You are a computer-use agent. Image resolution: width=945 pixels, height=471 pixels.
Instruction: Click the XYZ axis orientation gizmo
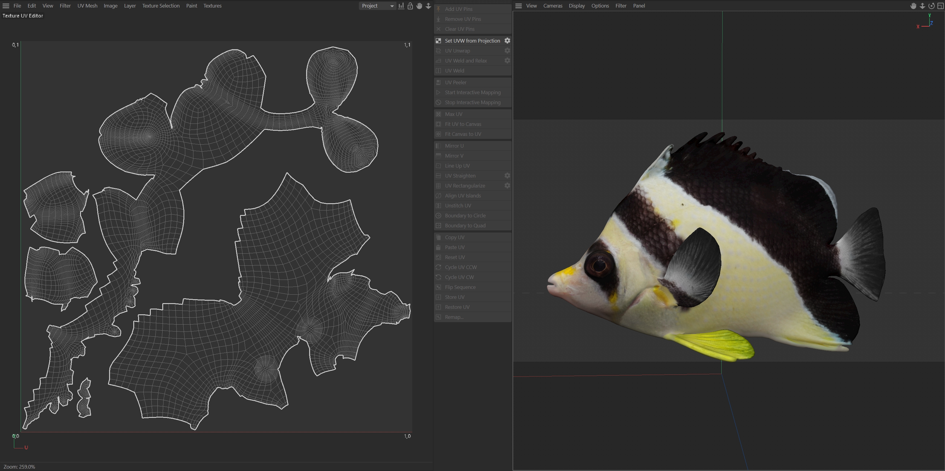pos(926,22)
